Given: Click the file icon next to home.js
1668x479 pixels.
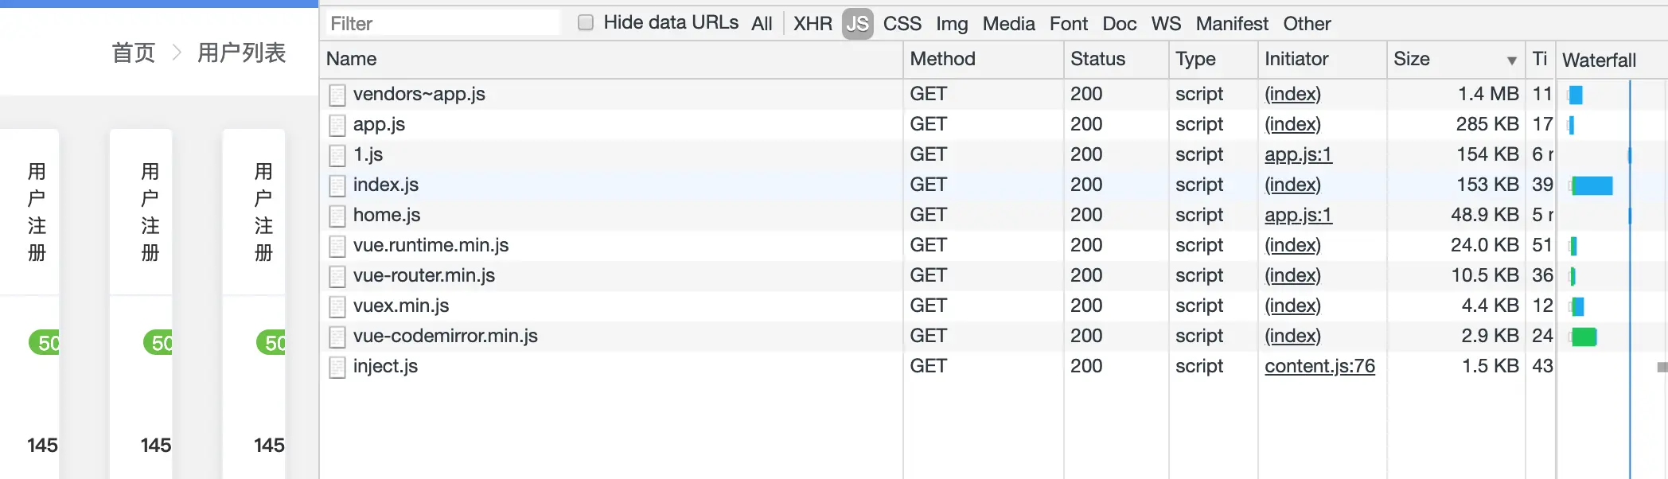Looking at the screenshot, I should [337, 216].
